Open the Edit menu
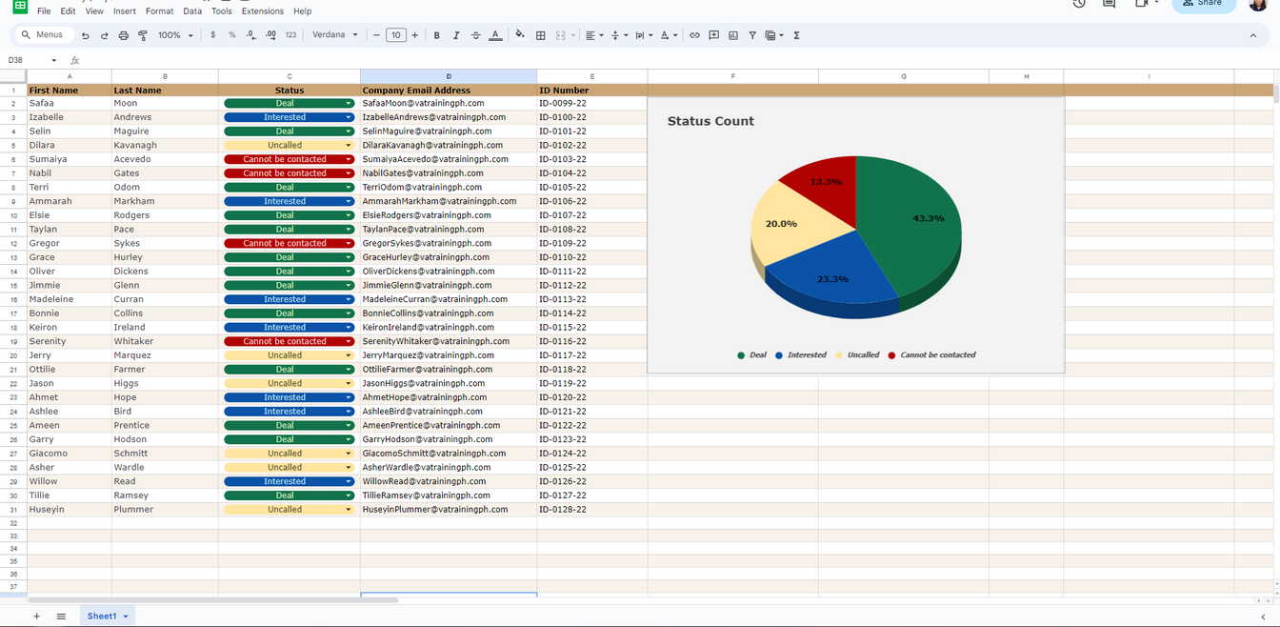 coord(68,11)
